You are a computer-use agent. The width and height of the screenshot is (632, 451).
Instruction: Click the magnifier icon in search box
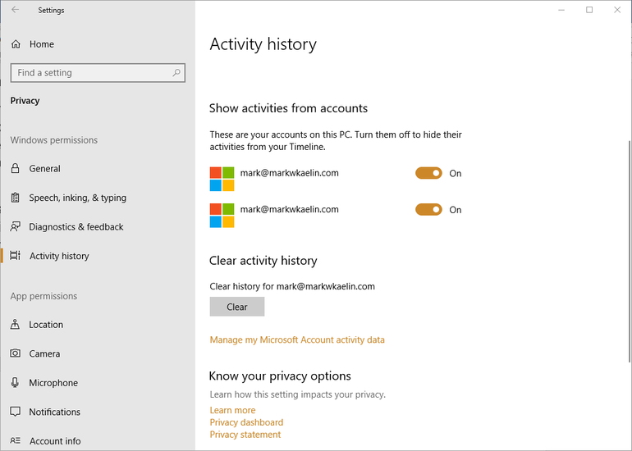pos(176,73)
